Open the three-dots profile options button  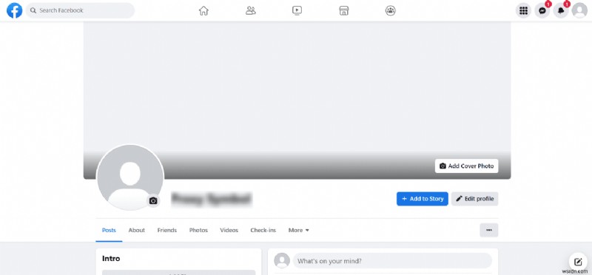click(489, 230)
